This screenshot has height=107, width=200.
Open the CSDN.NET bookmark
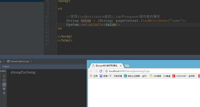click(184, 76)
